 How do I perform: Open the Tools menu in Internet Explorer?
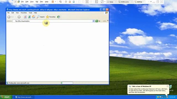30,13
